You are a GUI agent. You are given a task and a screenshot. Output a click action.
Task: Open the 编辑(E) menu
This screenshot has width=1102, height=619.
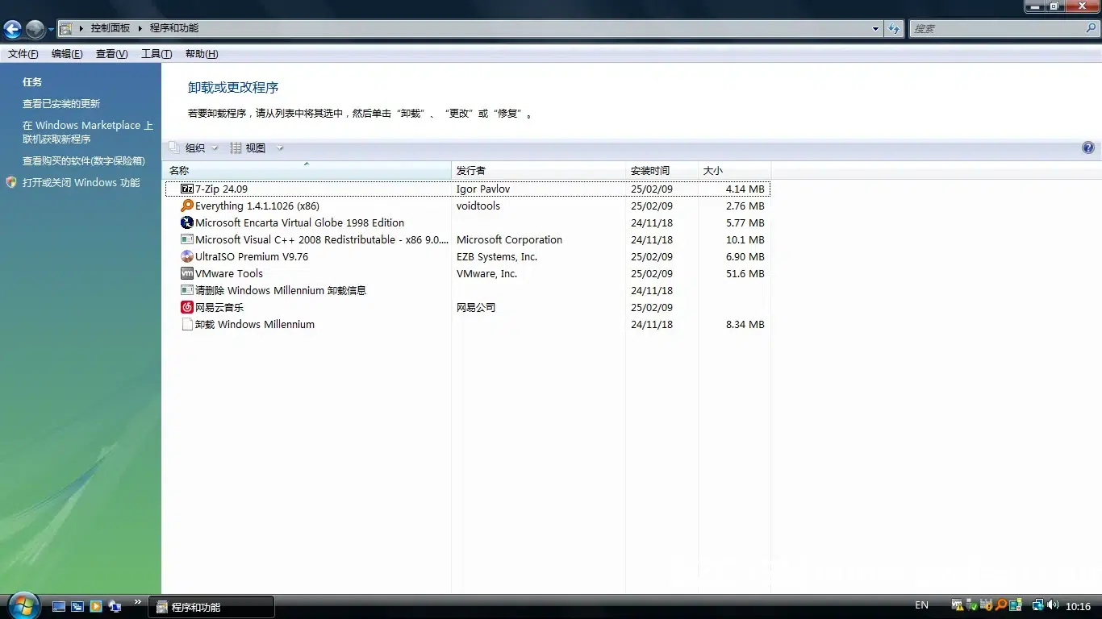(67, 54)
